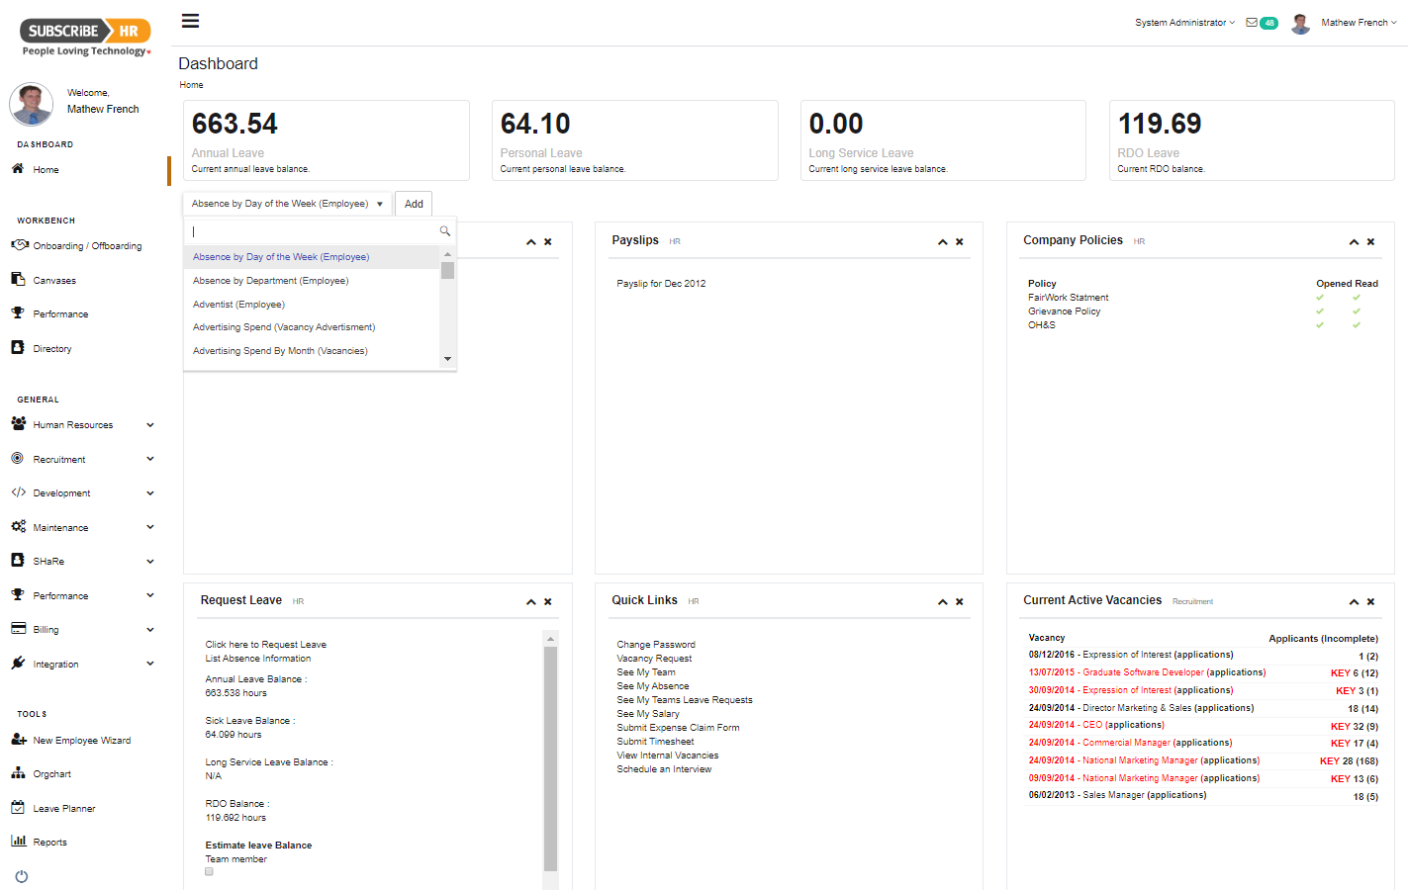This screenshot has width=1408, height=890.
Task: Open the hamburger menu icon
Action: click(x=191, y=21)
